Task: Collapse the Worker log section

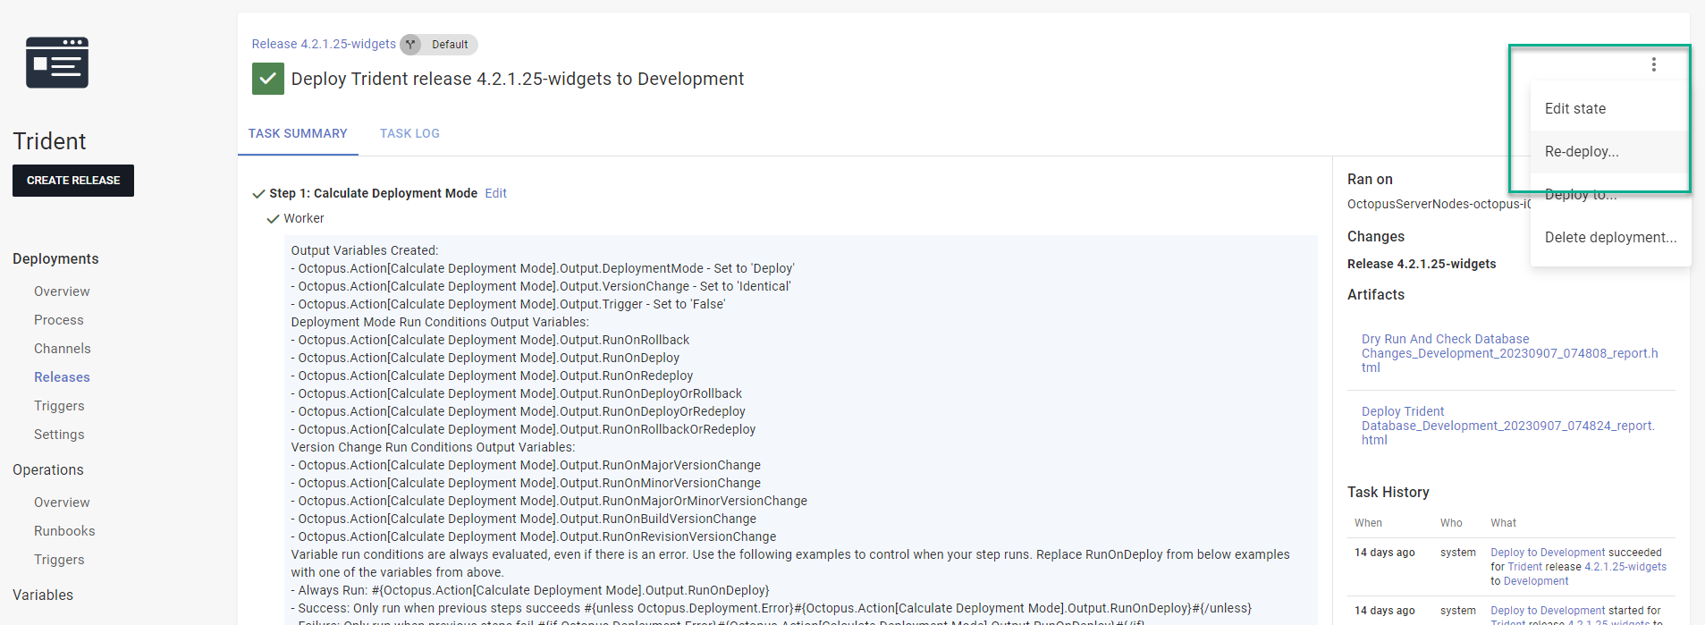Action: [x=273, y=219]
